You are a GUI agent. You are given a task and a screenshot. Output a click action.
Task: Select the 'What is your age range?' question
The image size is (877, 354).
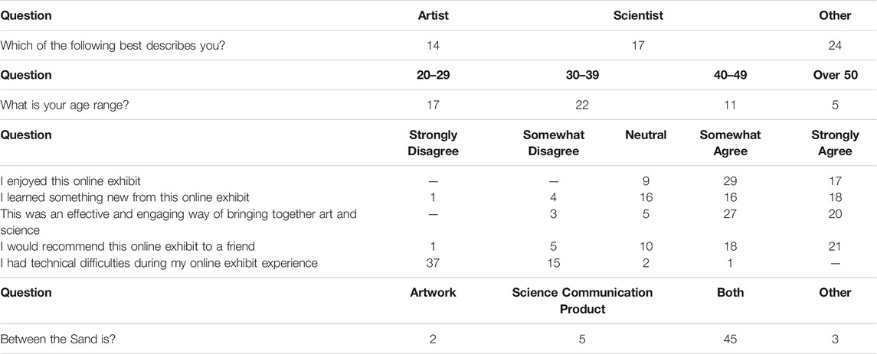pyautogui.click(x=64, y=105)
